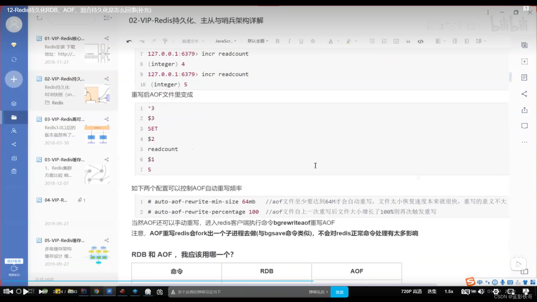This screenshot has height=302, width=537.
Task: Open the line spacing dropdown
Action: pos(481,41)
